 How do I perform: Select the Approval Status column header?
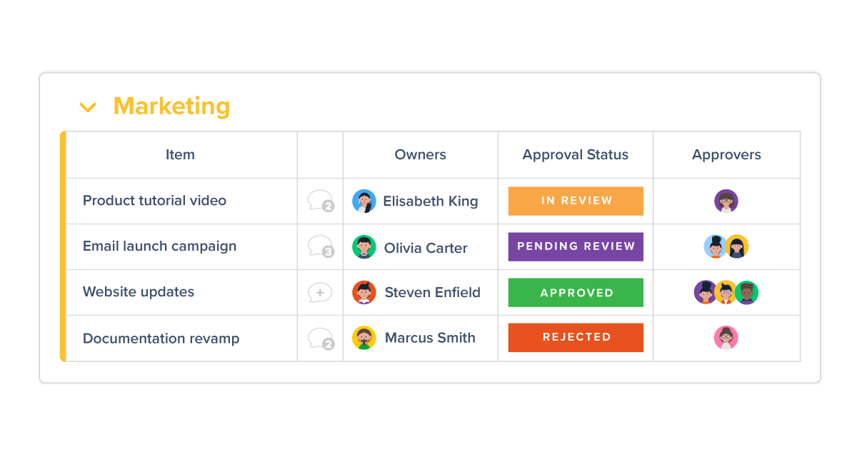click(576, 155)
